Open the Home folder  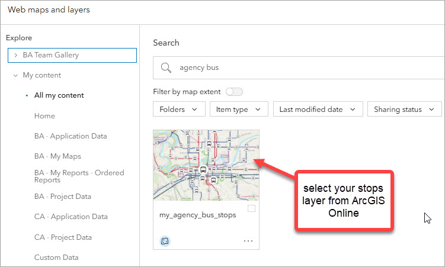(x=44, y=116)
